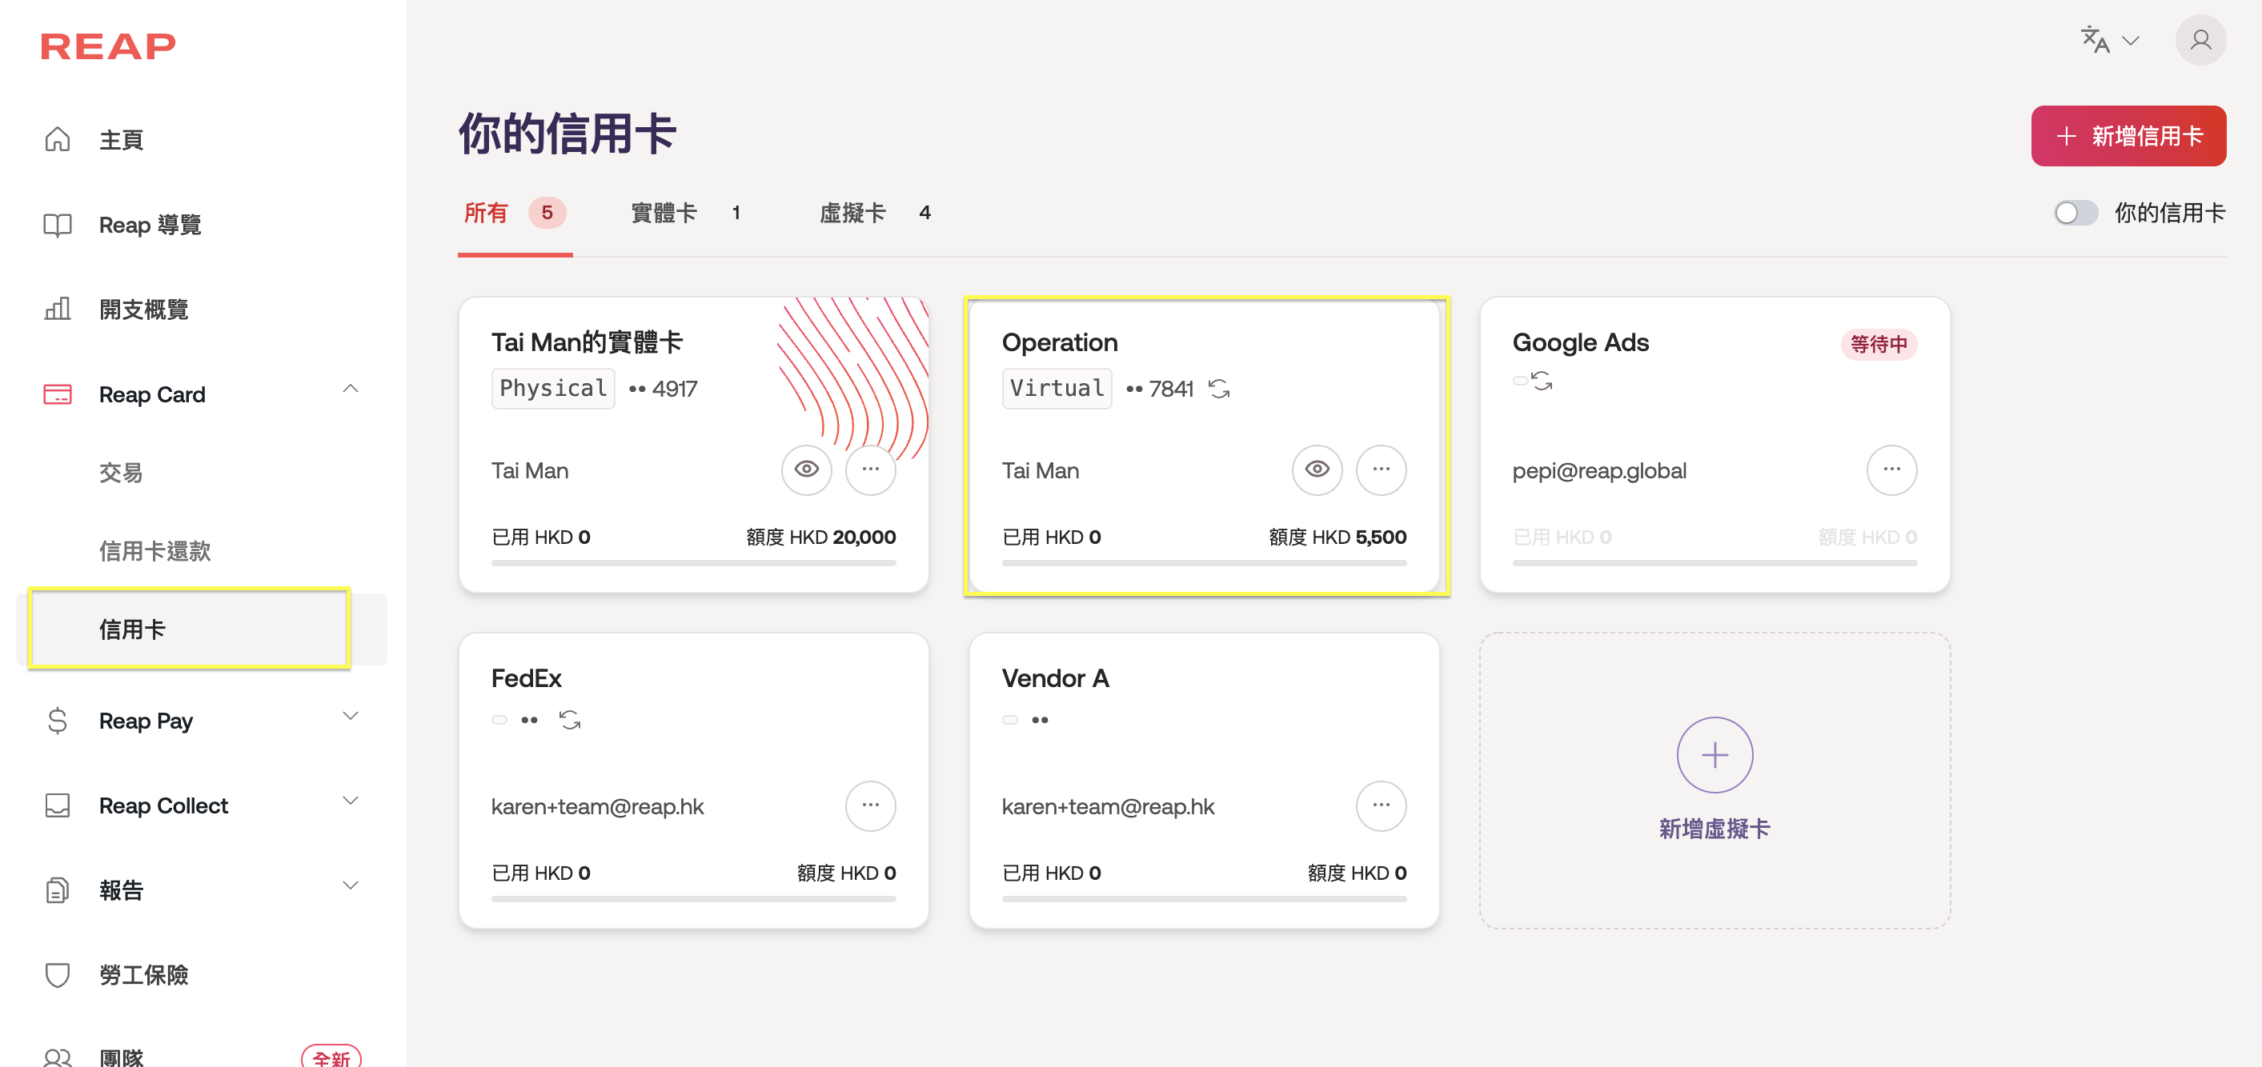Expand the Reap Pay menu
The image size is (2262, 1067).
pos(351,716)
